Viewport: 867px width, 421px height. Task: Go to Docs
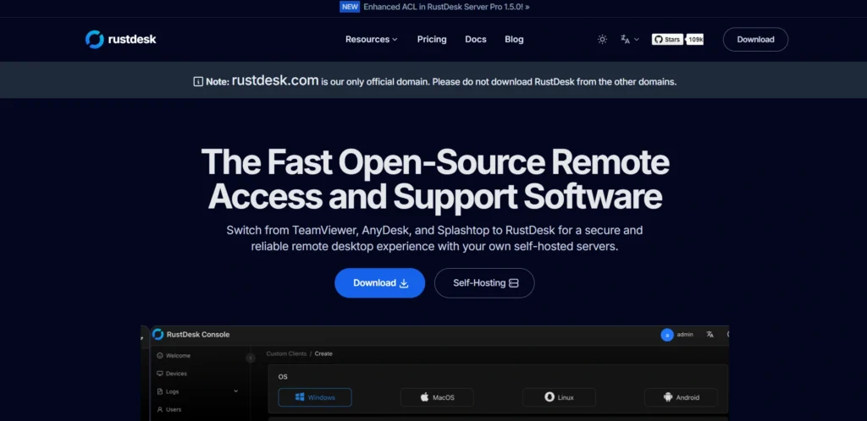[476, 39]
